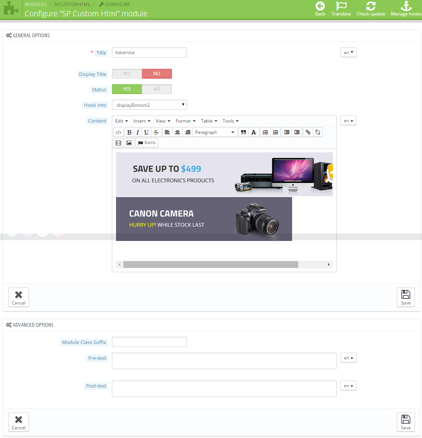Viewport: 422px width, 438px height.
Task: Open Manage hooks
Action: point(406,9)
